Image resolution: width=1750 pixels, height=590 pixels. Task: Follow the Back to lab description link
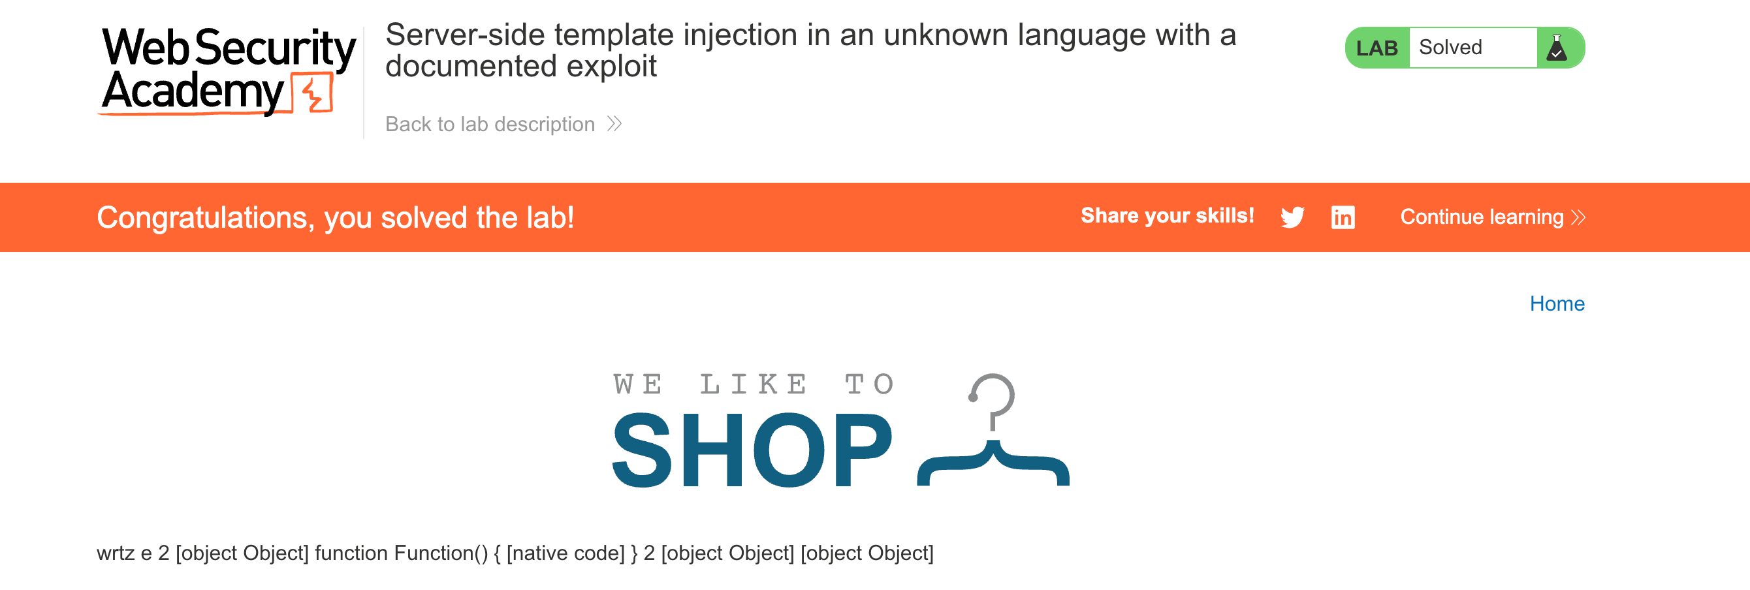point(490,124)
